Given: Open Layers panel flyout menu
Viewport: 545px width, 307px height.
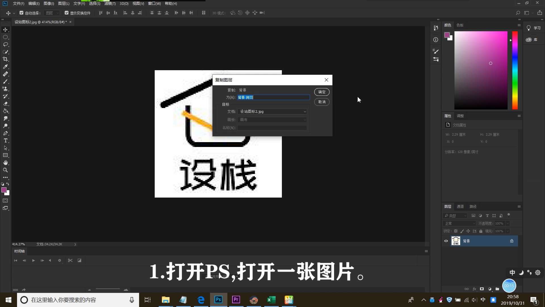Looking at the screenshot, I should 519,207.
